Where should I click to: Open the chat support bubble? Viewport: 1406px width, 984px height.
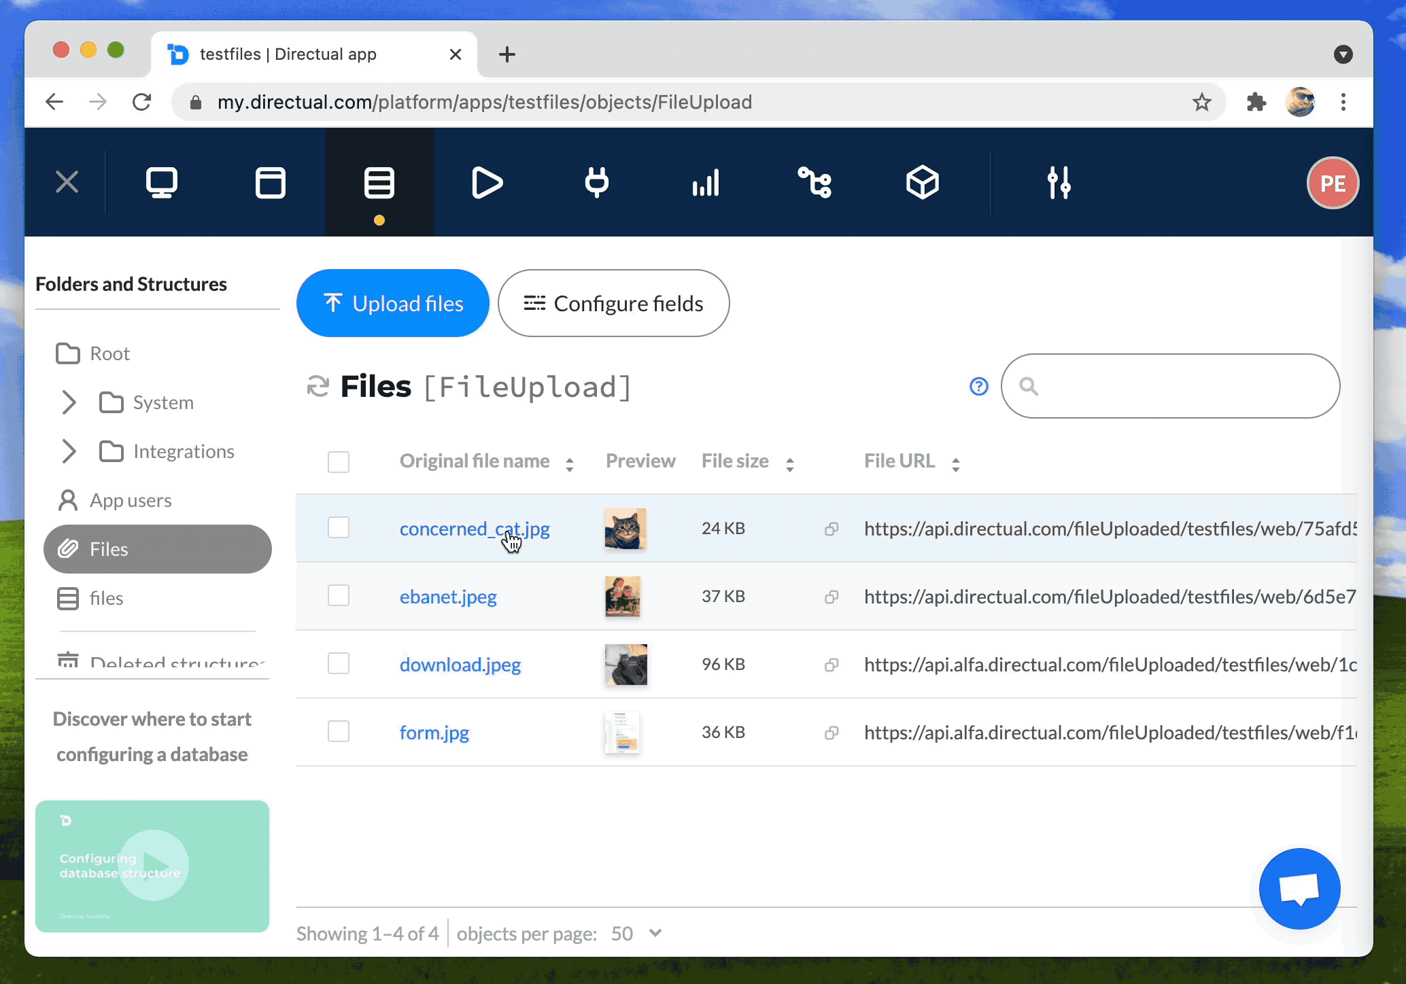pyautogui.click(x=1299, y=888)
